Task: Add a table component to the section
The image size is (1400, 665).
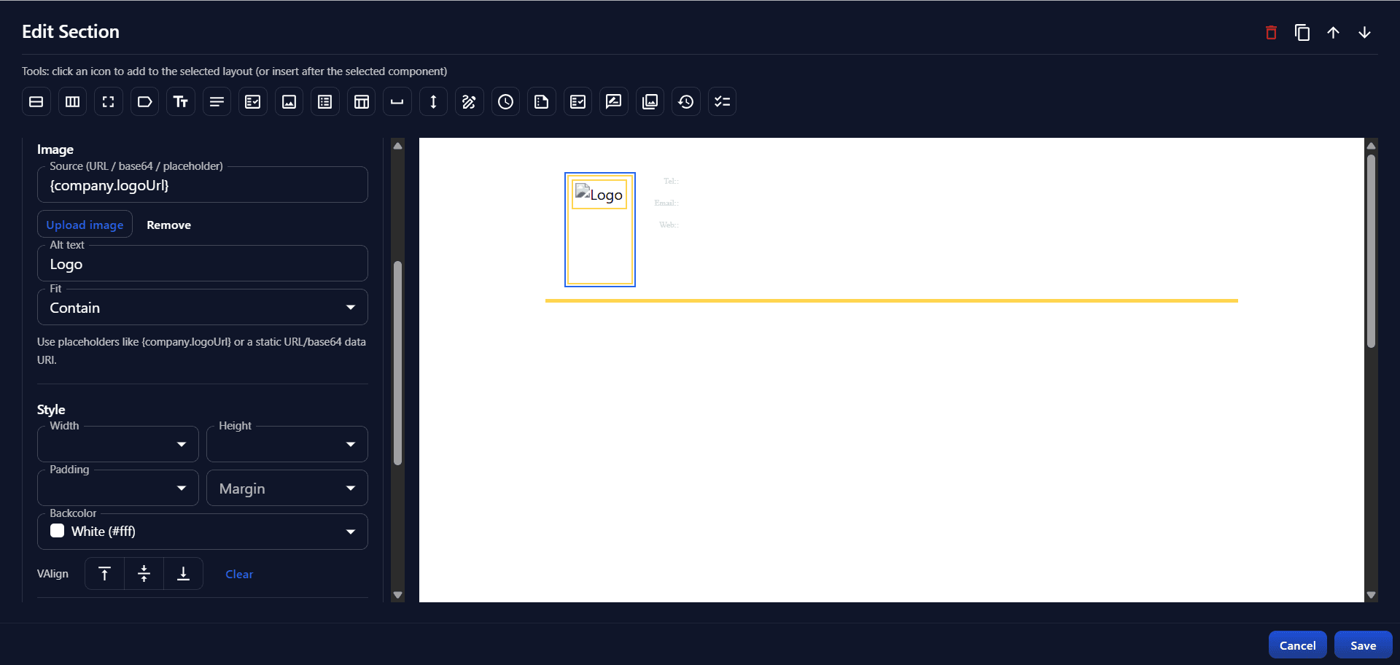Action: point(361,101)
